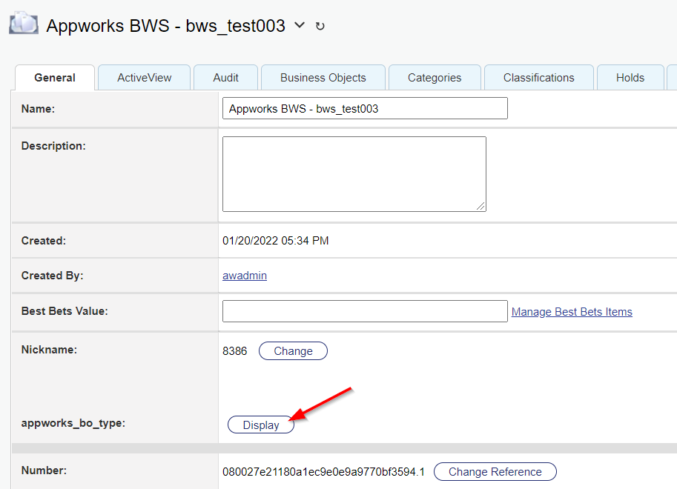
Task: Open the workspace title functions dropdown arrow
Action: coord(300,25)
